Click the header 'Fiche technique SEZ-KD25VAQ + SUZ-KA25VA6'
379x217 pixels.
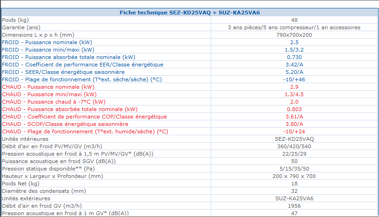(190, 13)
